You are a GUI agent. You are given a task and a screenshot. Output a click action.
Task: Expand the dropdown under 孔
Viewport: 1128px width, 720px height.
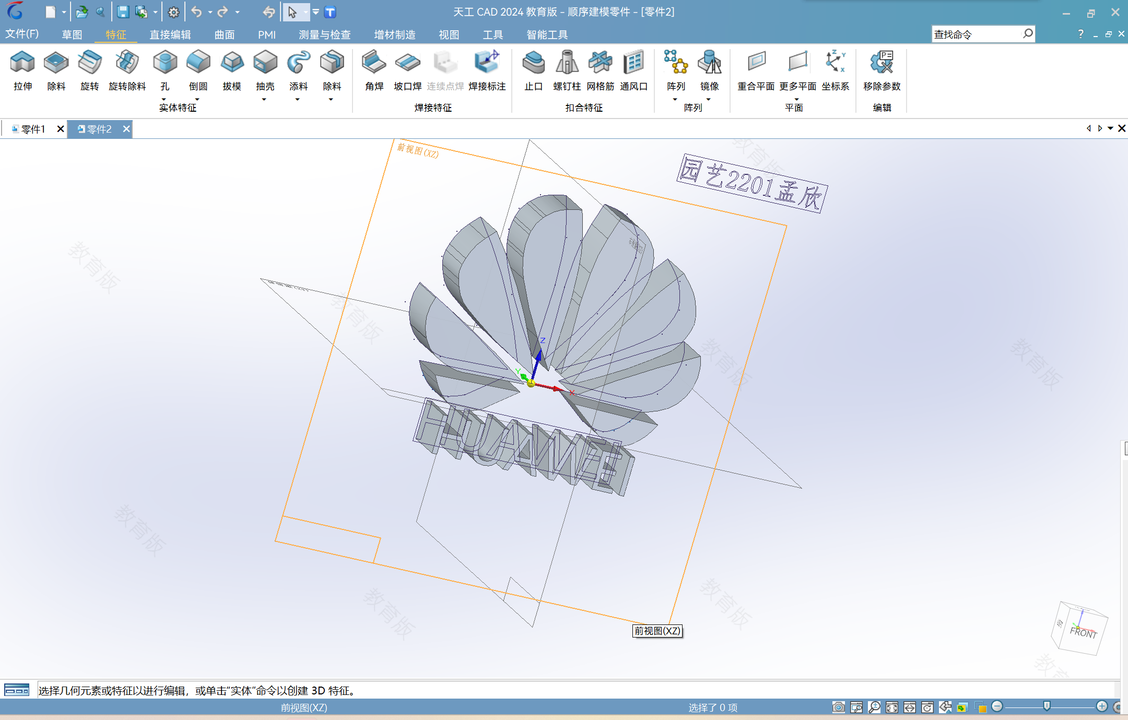164,99
